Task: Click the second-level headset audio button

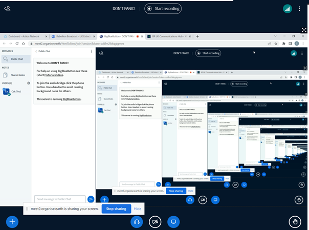Action: click(190, 200)
